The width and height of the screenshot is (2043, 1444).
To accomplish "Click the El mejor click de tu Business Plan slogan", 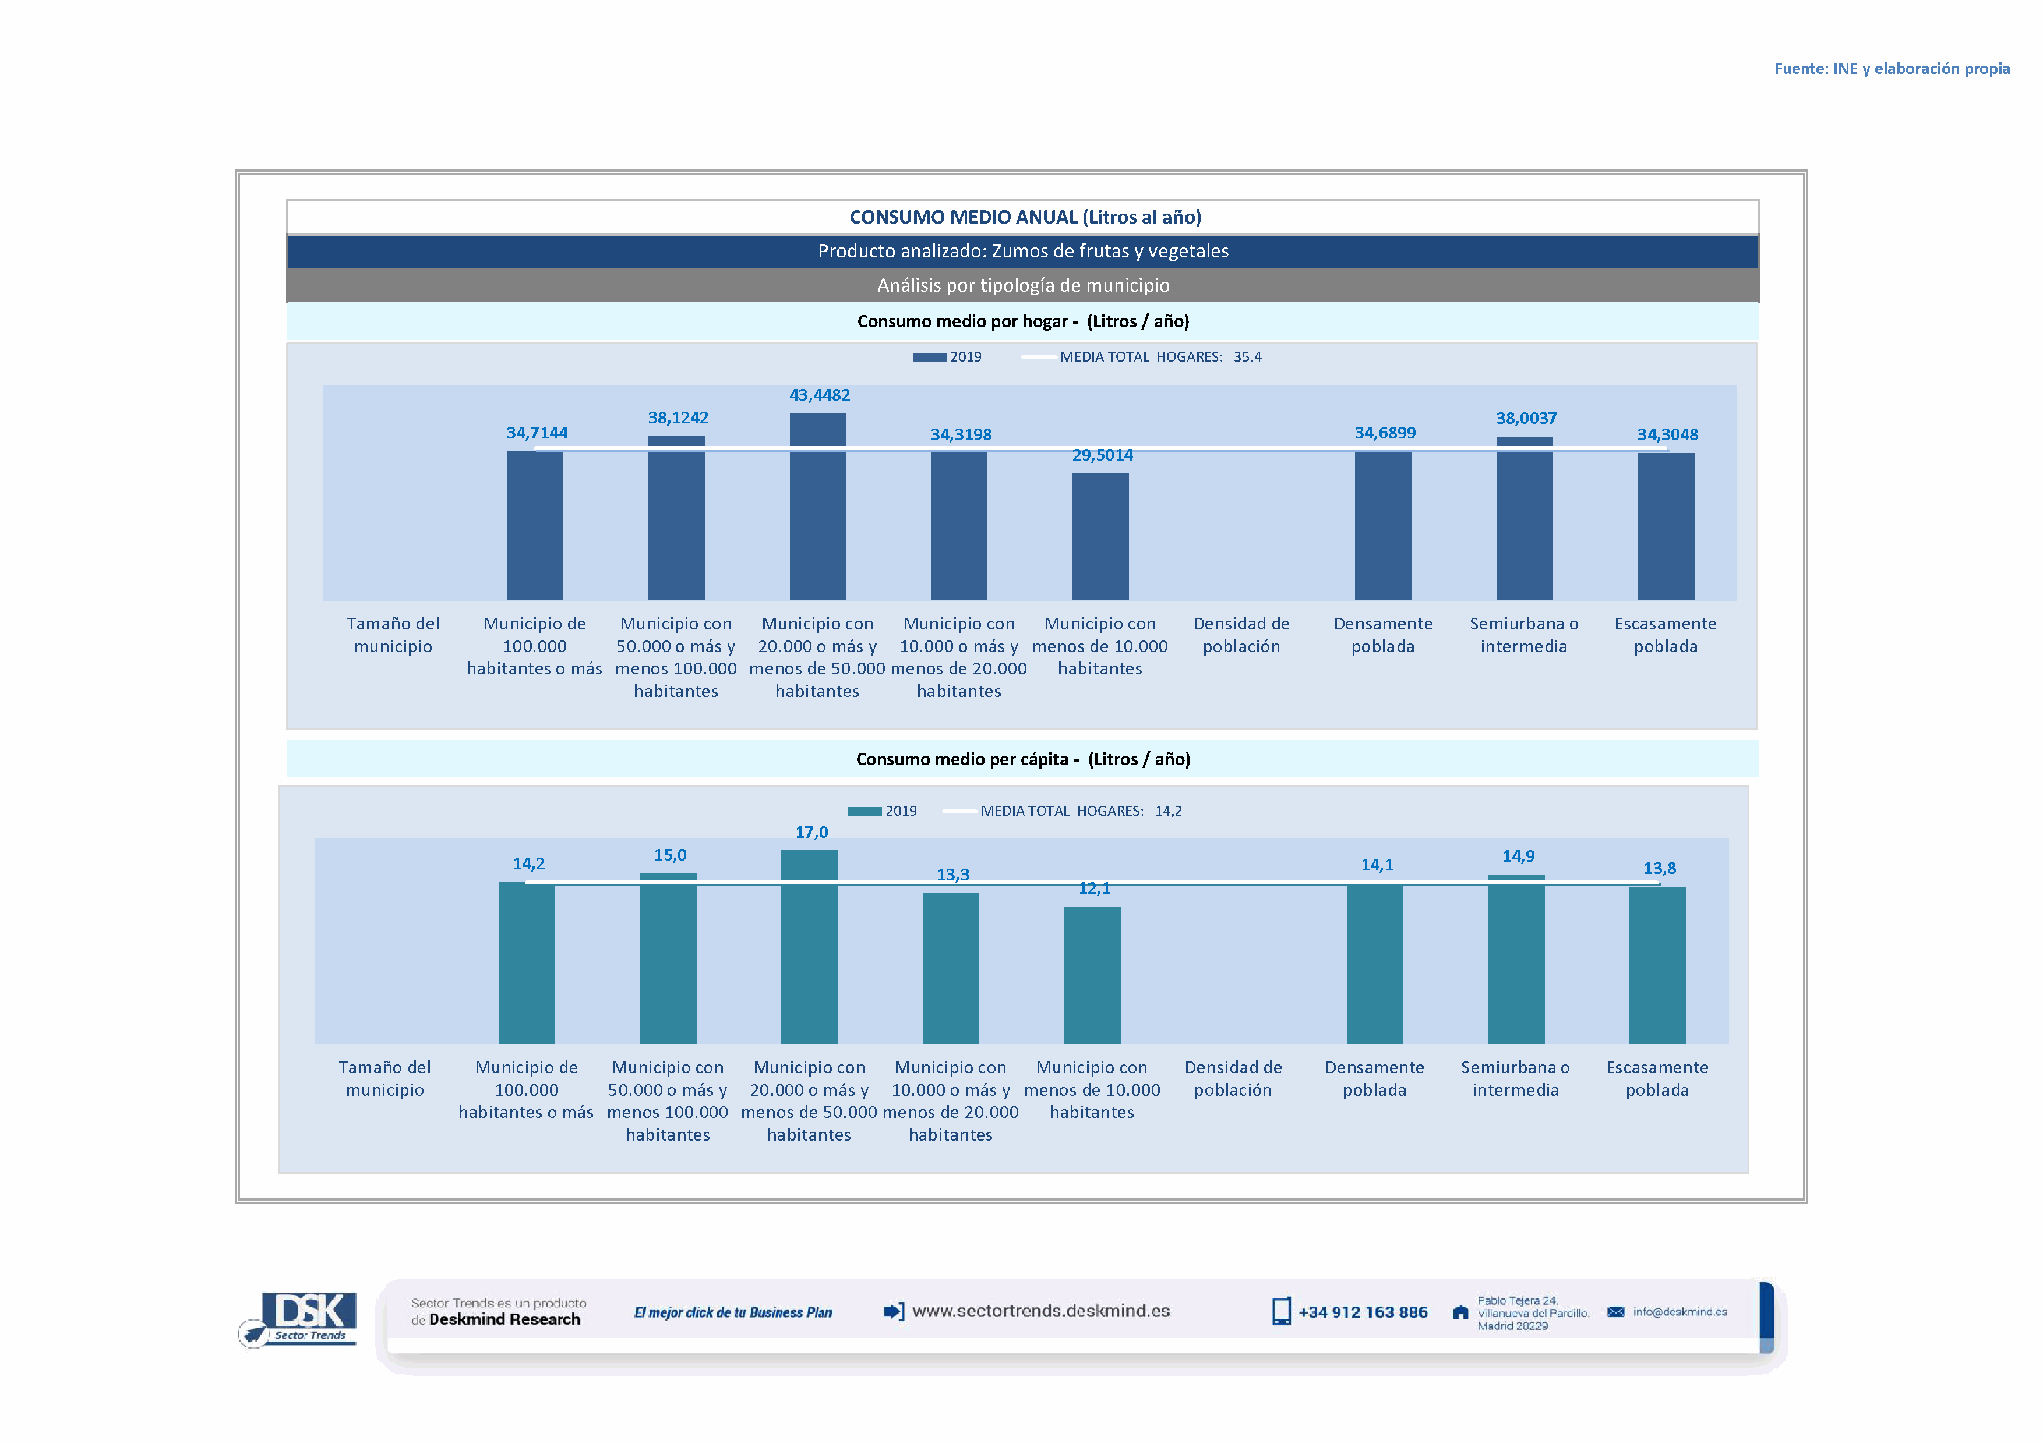I will coord(732,1312).
